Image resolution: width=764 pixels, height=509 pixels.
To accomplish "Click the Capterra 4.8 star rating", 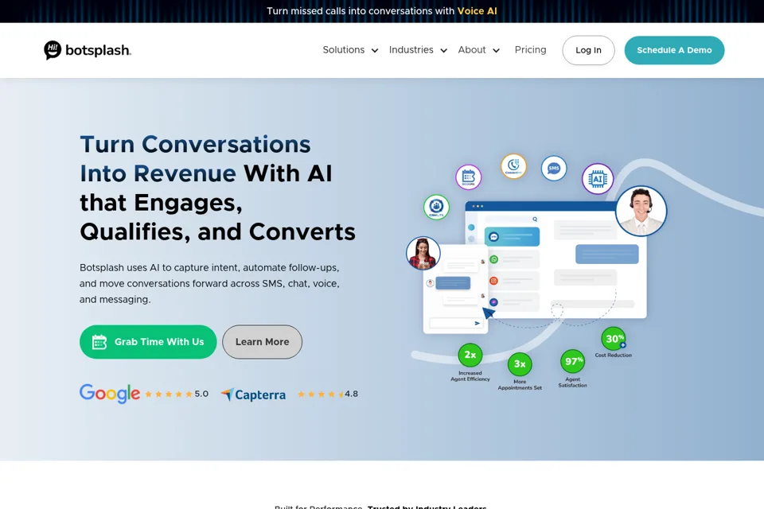I will tap(327, 394).
